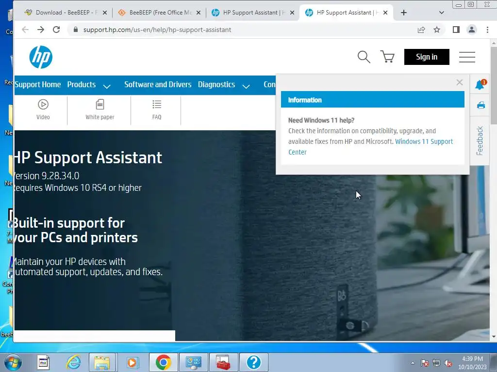The height and width of the screenshot is (372, 497).
Task: Click the printer icon in side panel
Action: [481, 105]
